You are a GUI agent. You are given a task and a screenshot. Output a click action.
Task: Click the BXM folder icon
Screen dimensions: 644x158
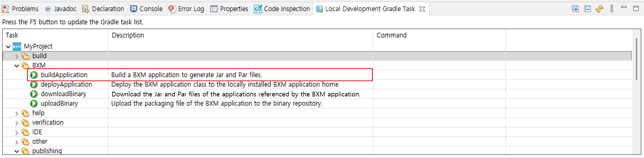(x=25, y=65)
